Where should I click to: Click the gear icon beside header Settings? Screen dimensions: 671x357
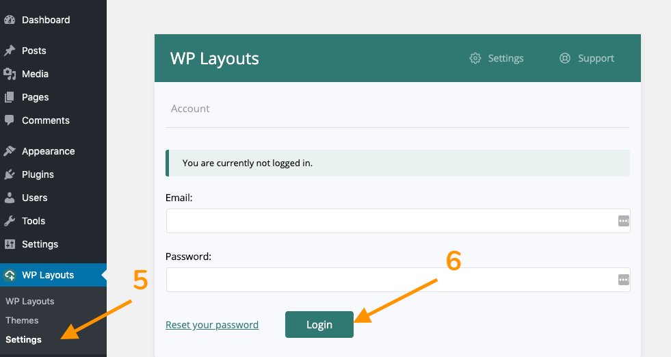point(475,58)
